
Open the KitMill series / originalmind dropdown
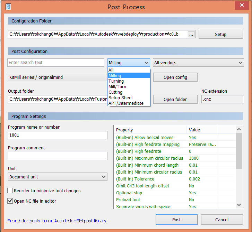58,77
